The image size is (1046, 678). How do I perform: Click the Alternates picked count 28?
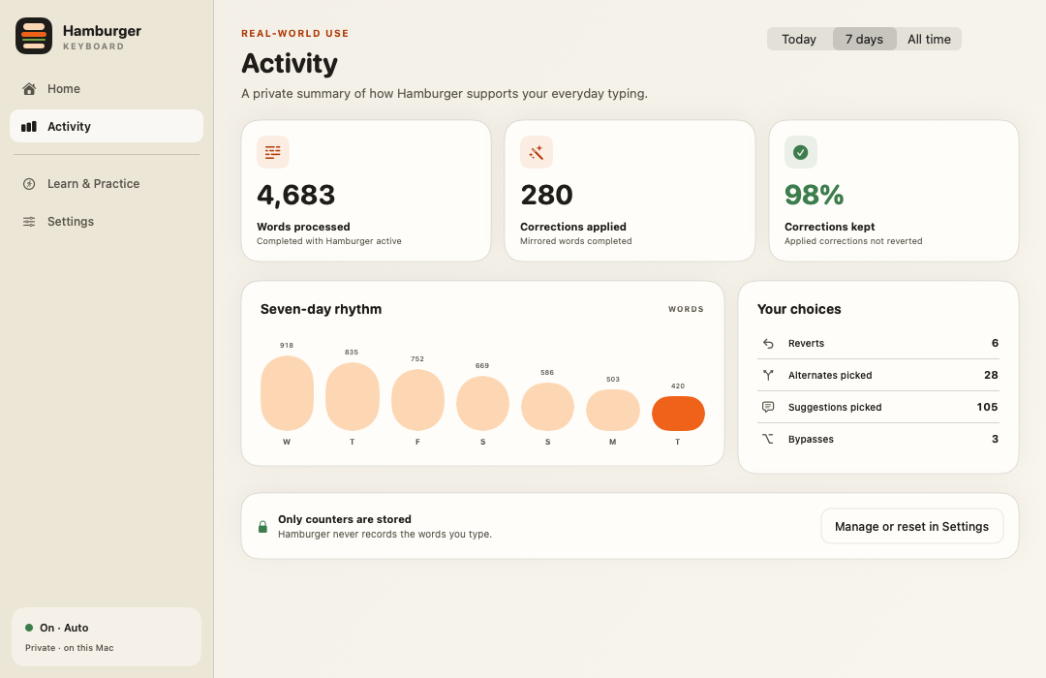[992, 375]
